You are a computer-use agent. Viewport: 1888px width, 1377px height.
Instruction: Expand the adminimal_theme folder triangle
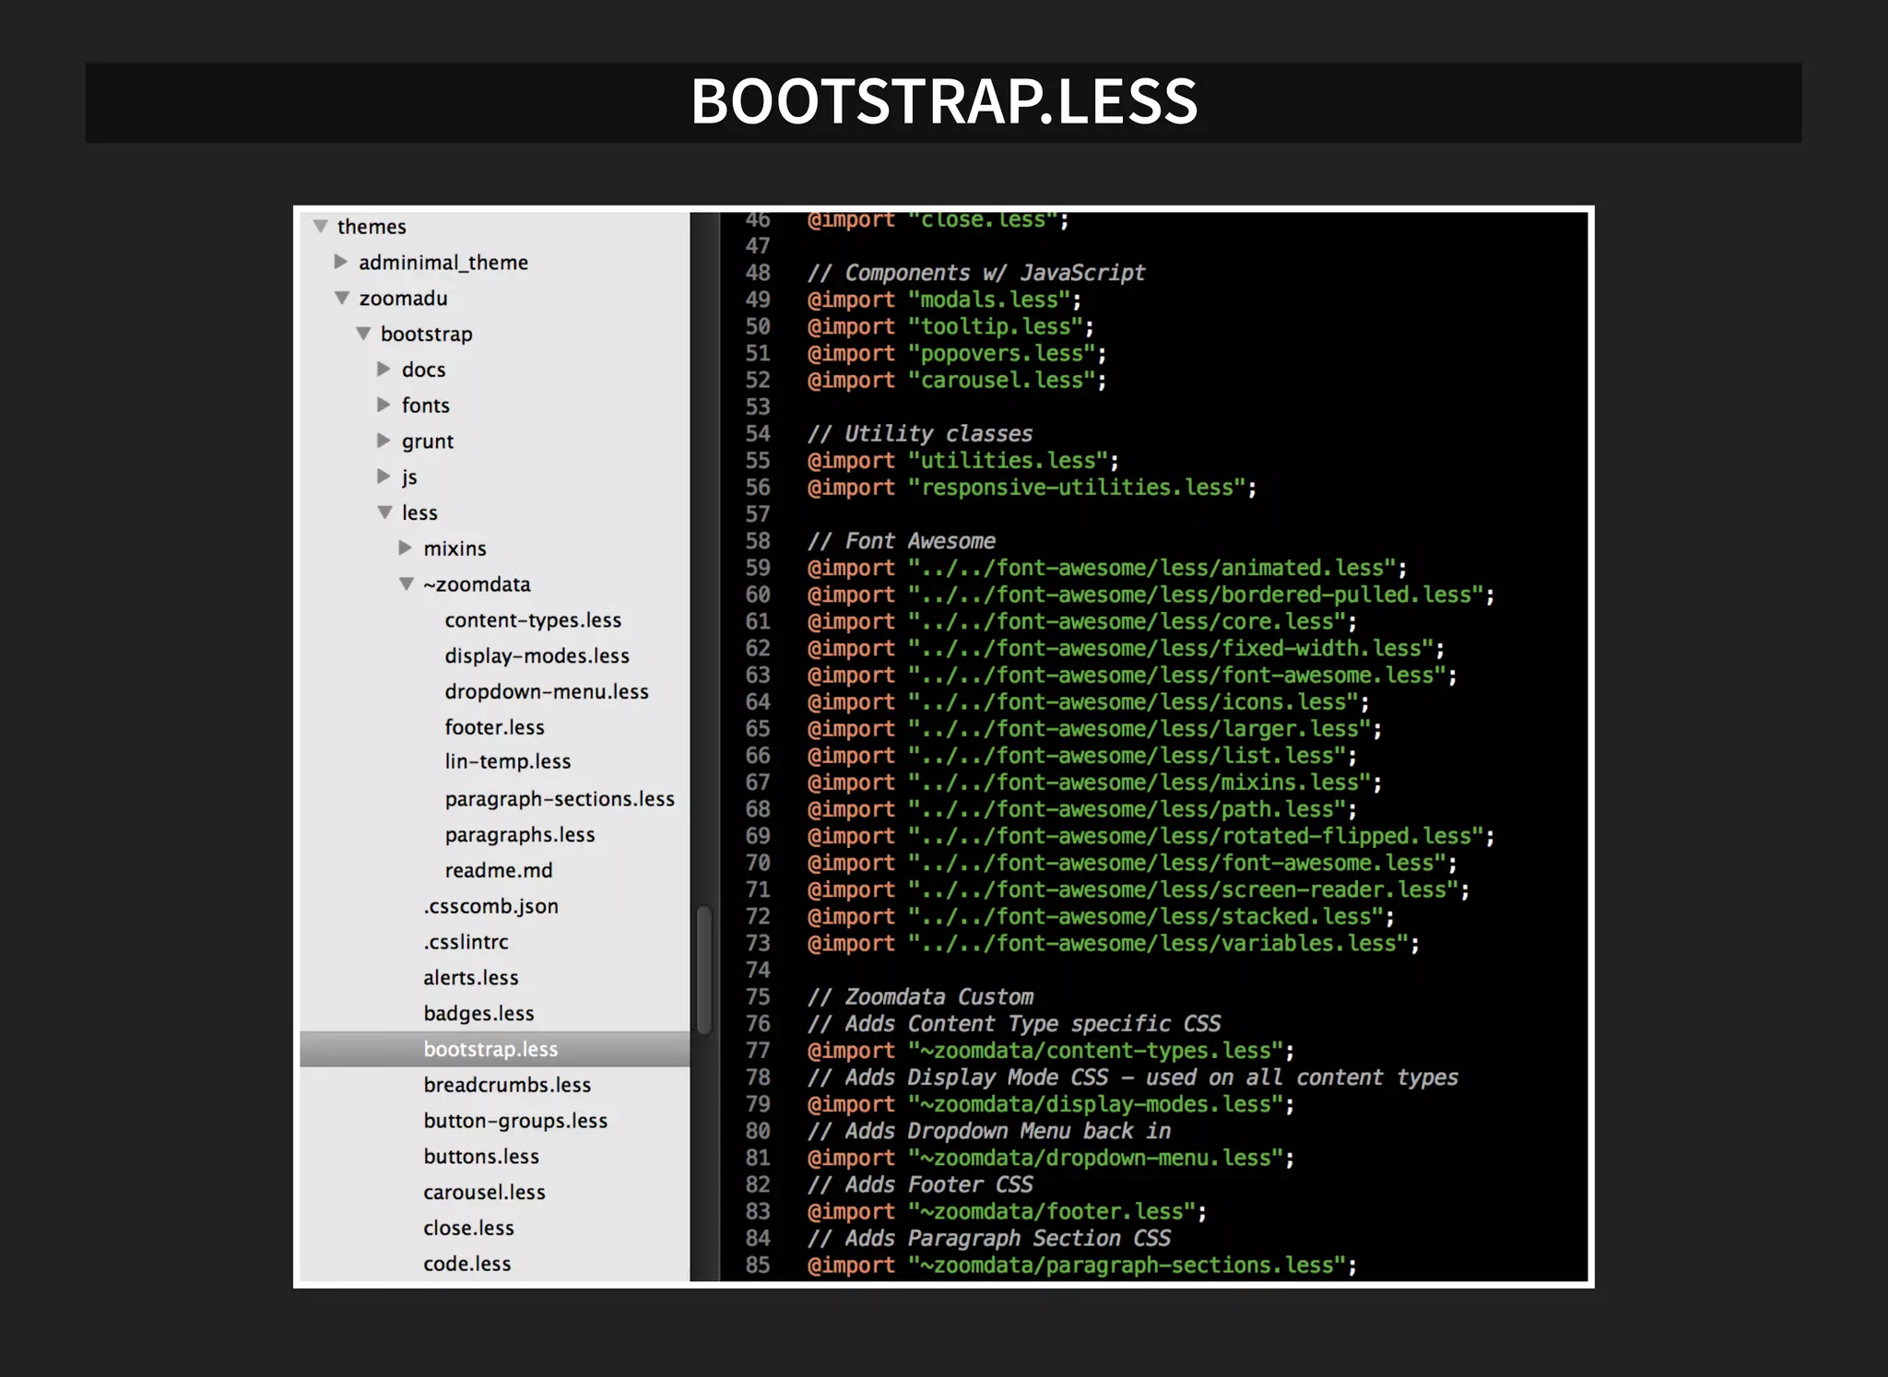pyautogui.click(x=341, y=262)
